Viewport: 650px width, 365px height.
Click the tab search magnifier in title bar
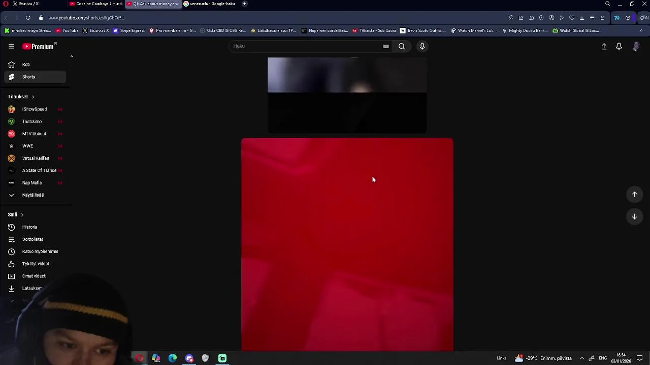608,4
